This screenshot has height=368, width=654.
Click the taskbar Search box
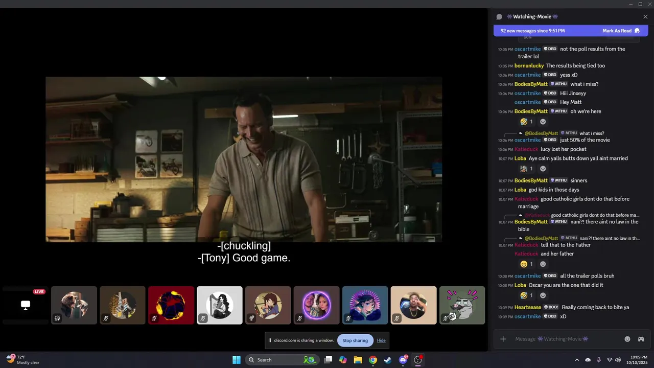coord(281,360)
